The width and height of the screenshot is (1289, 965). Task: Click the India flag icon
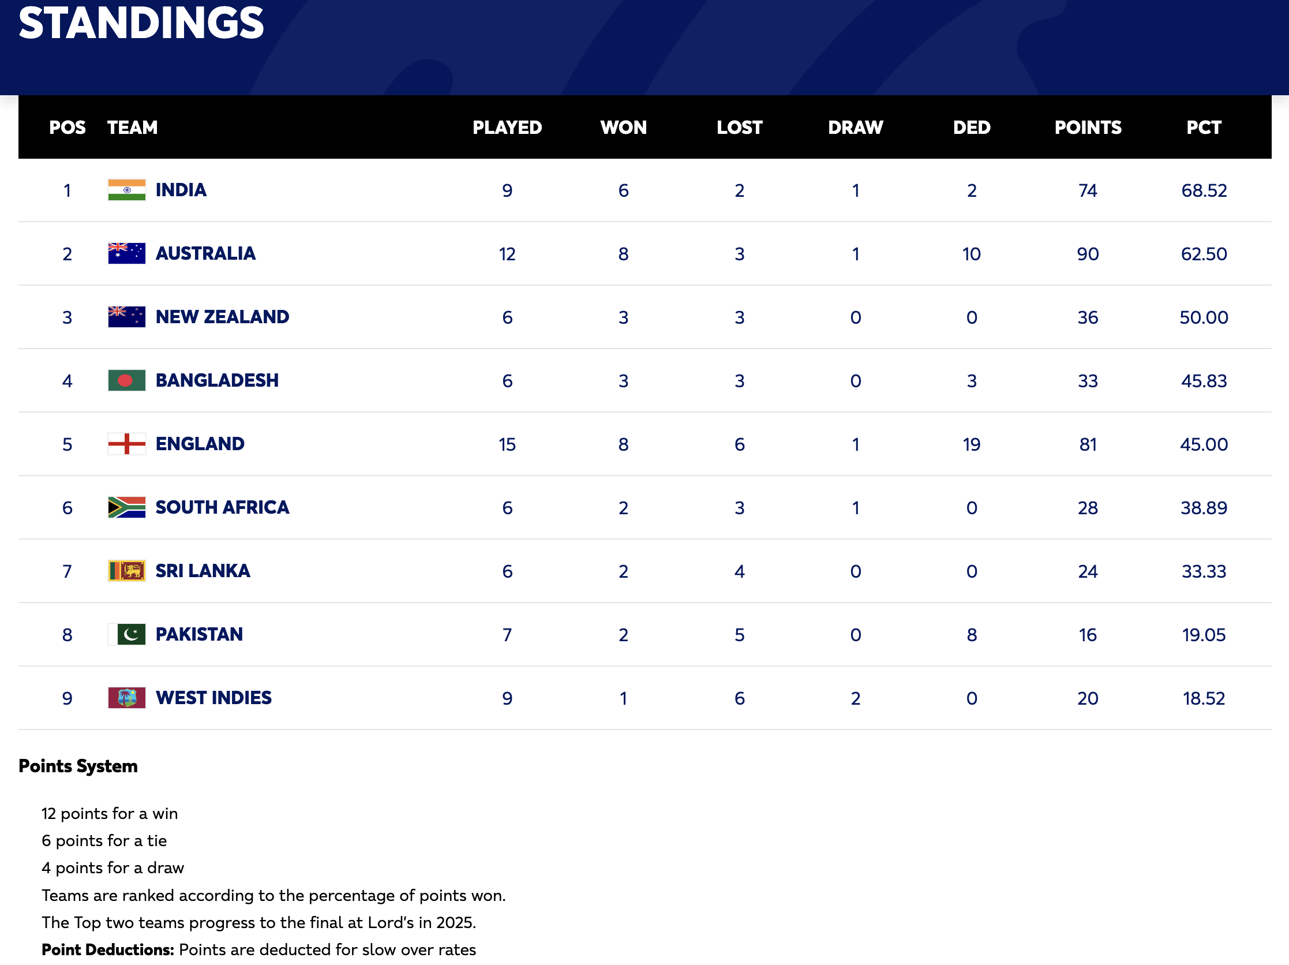126,190
